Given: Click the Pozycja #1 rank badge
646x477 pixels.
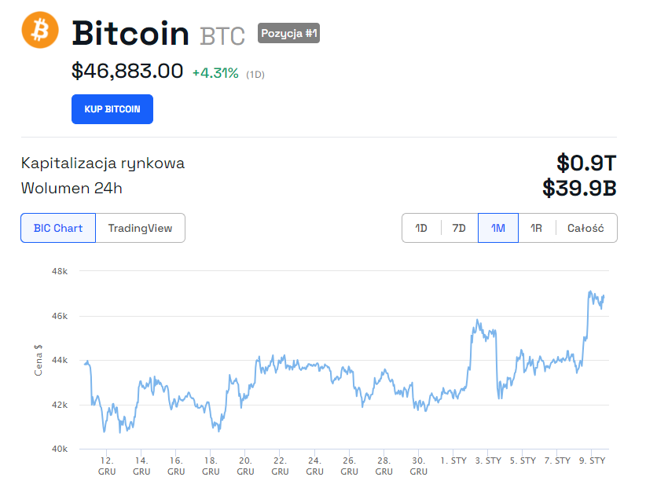Looking at the screenshot, I should (288, 33).
